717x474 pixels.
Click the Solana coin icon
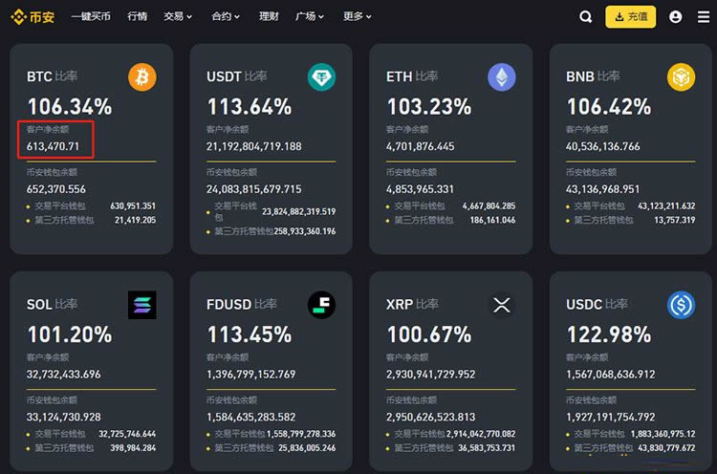pyautogui.click(x=141, y=305)
